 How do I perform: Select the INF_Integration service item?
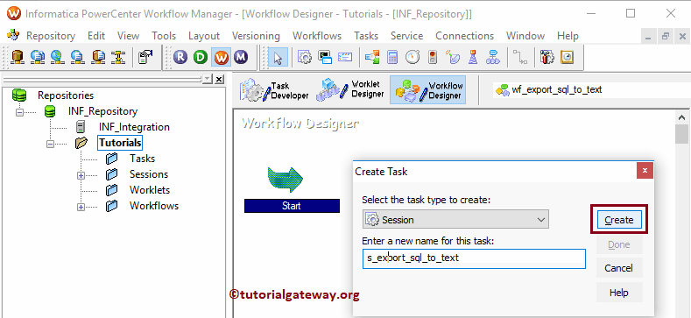coord(134,127)
